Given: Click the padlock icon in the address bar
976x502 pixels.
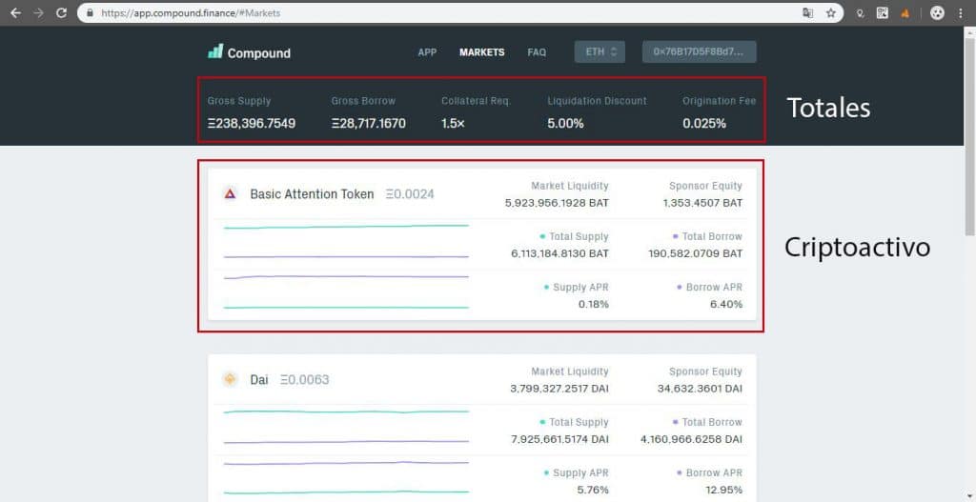Looking at the screenshot, I should tap(91, 12).
